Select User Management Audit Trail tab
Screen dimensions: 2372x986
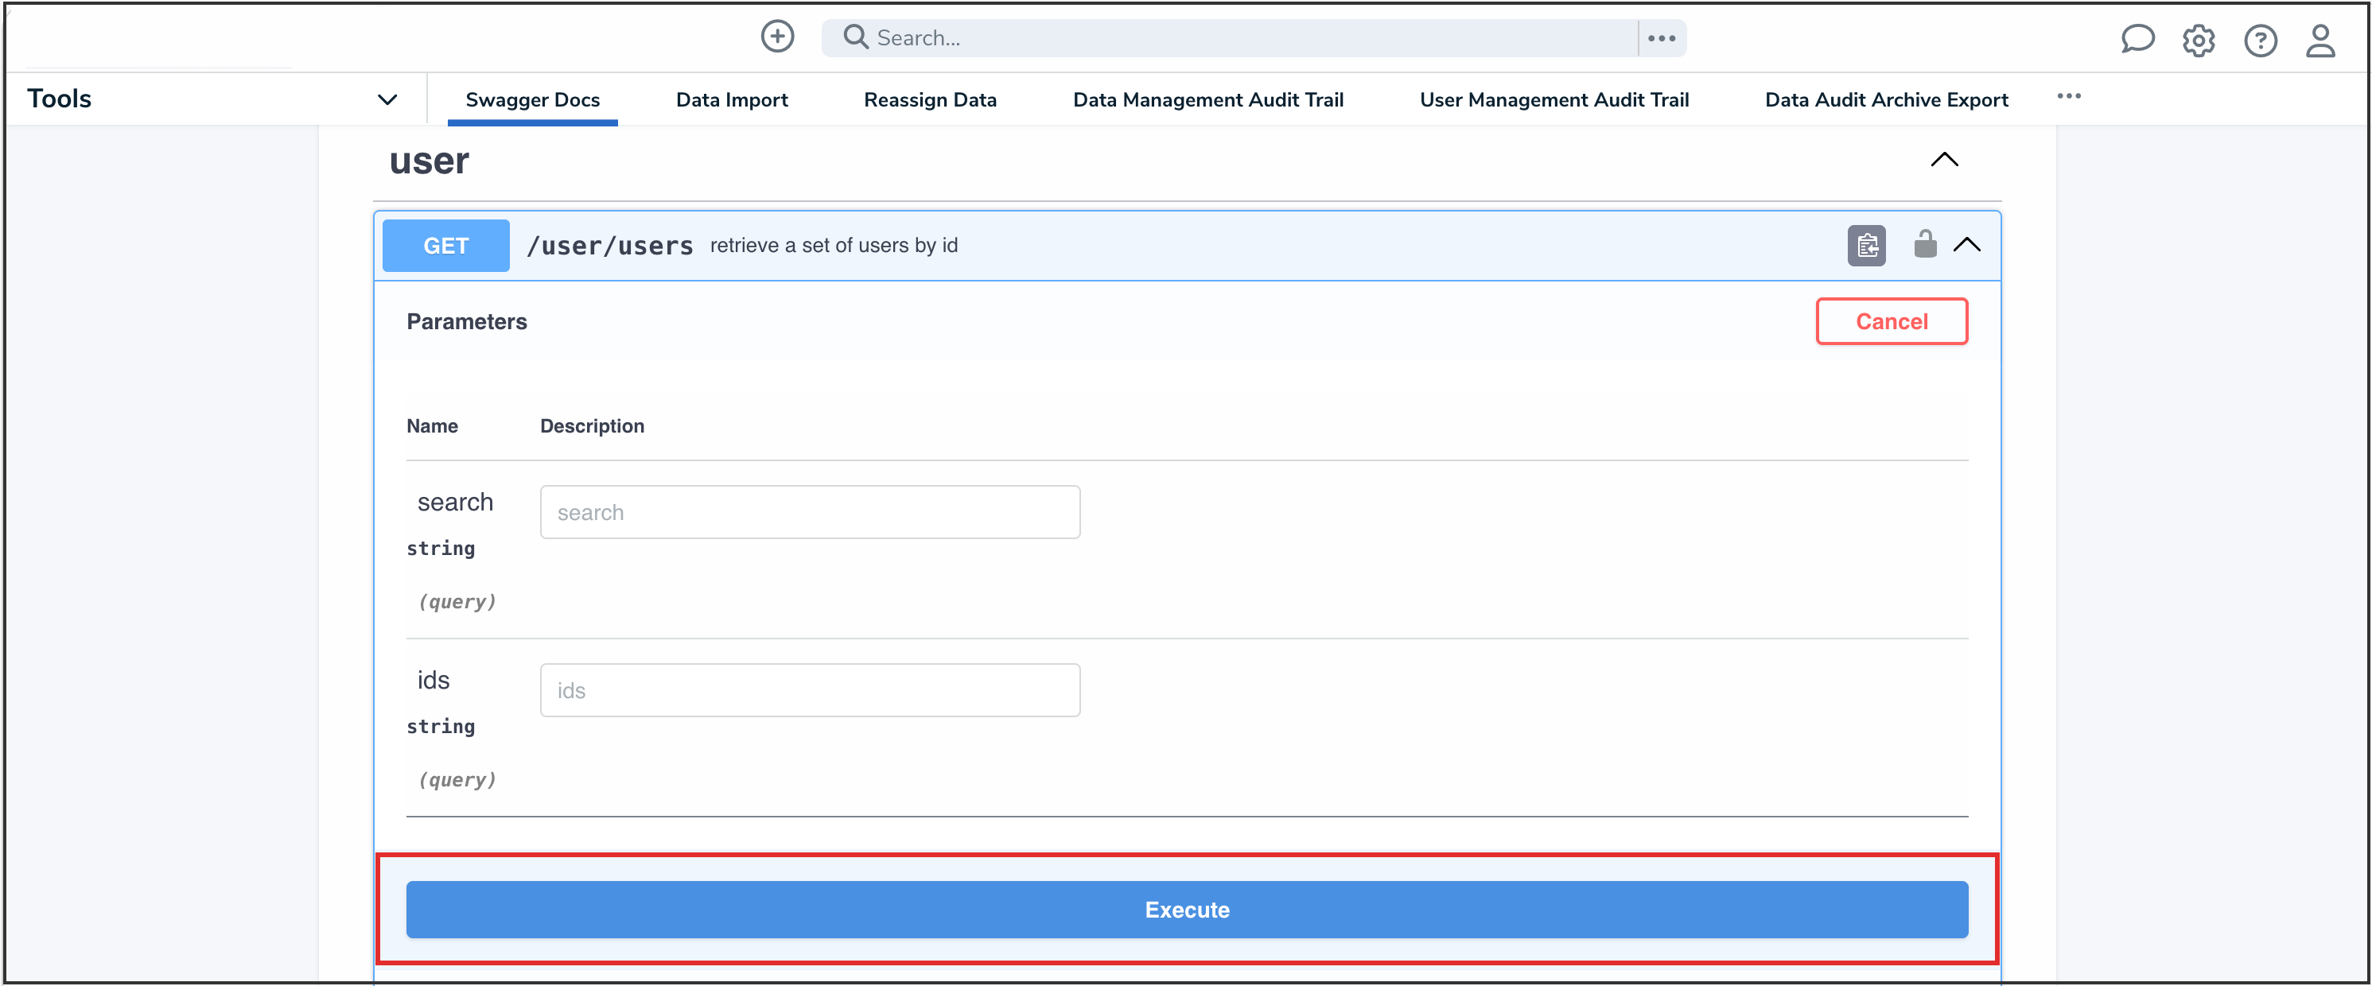pos(1553,99)
